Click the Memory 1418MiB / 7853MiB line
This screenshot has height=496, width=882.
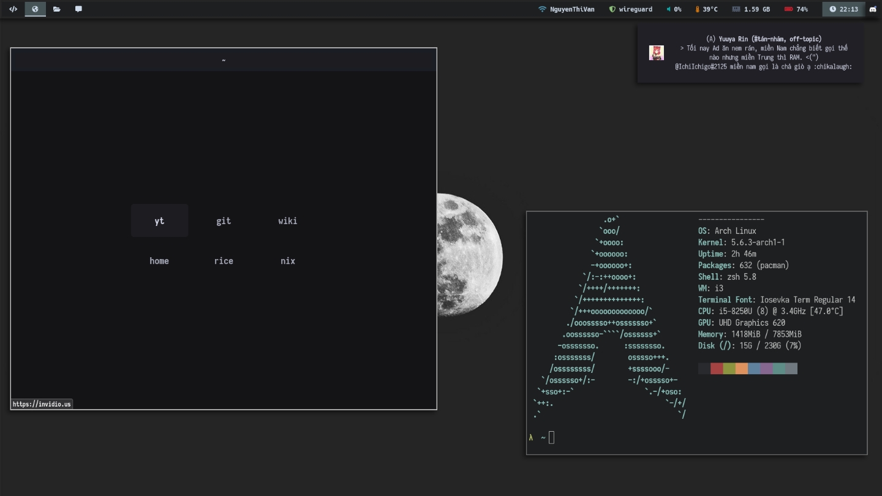(750, 334)
